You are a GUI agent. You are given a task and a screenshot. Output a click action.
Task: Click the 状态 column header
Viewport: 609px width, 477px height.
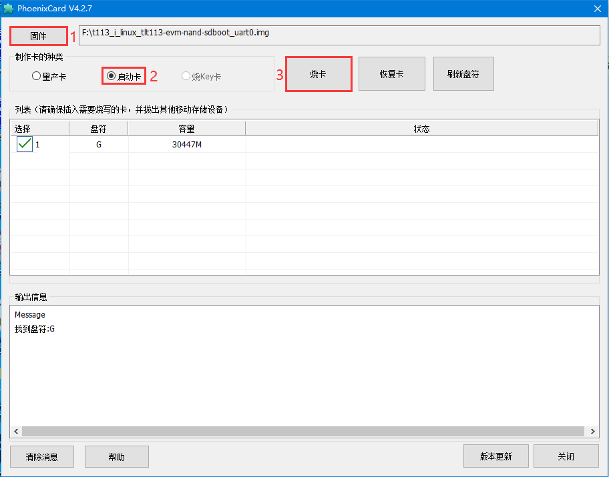(422, 129)
